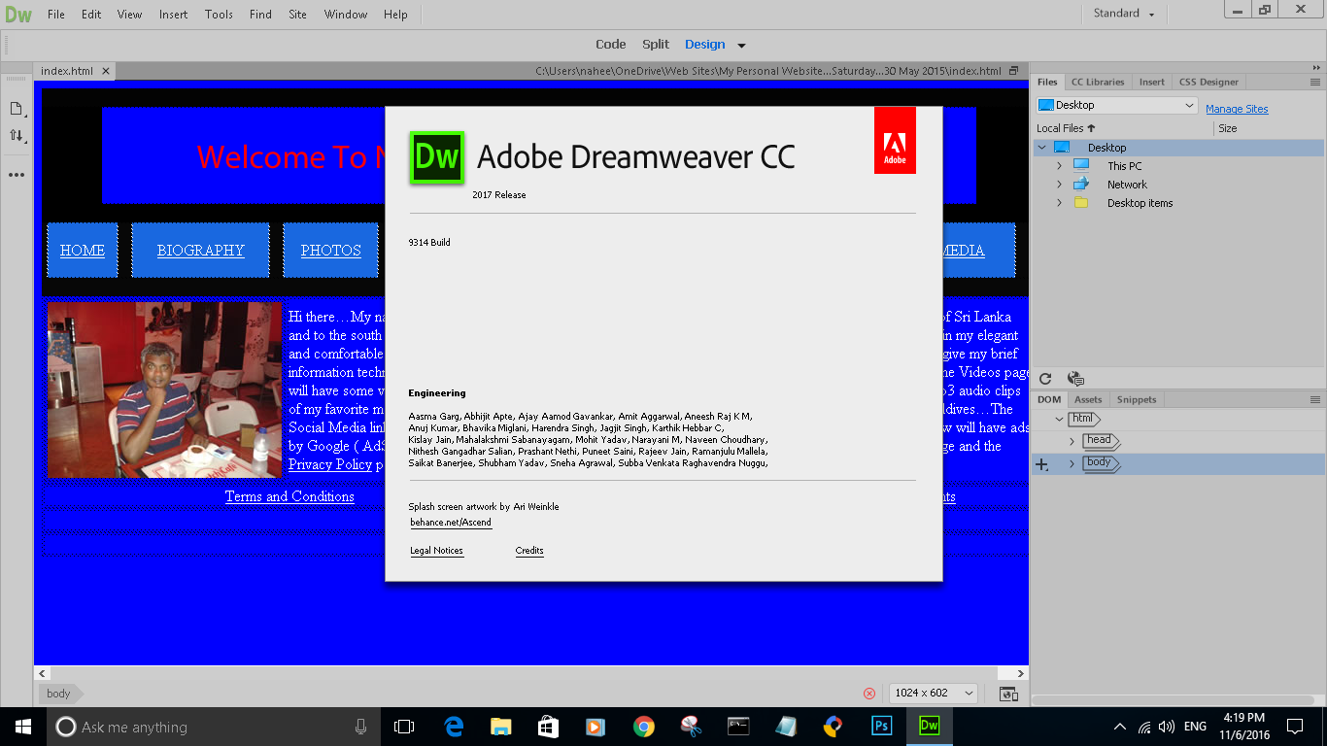Select the This PC row in Files
This screenshot has height=746, width=1327.
tap(1178, 166)
